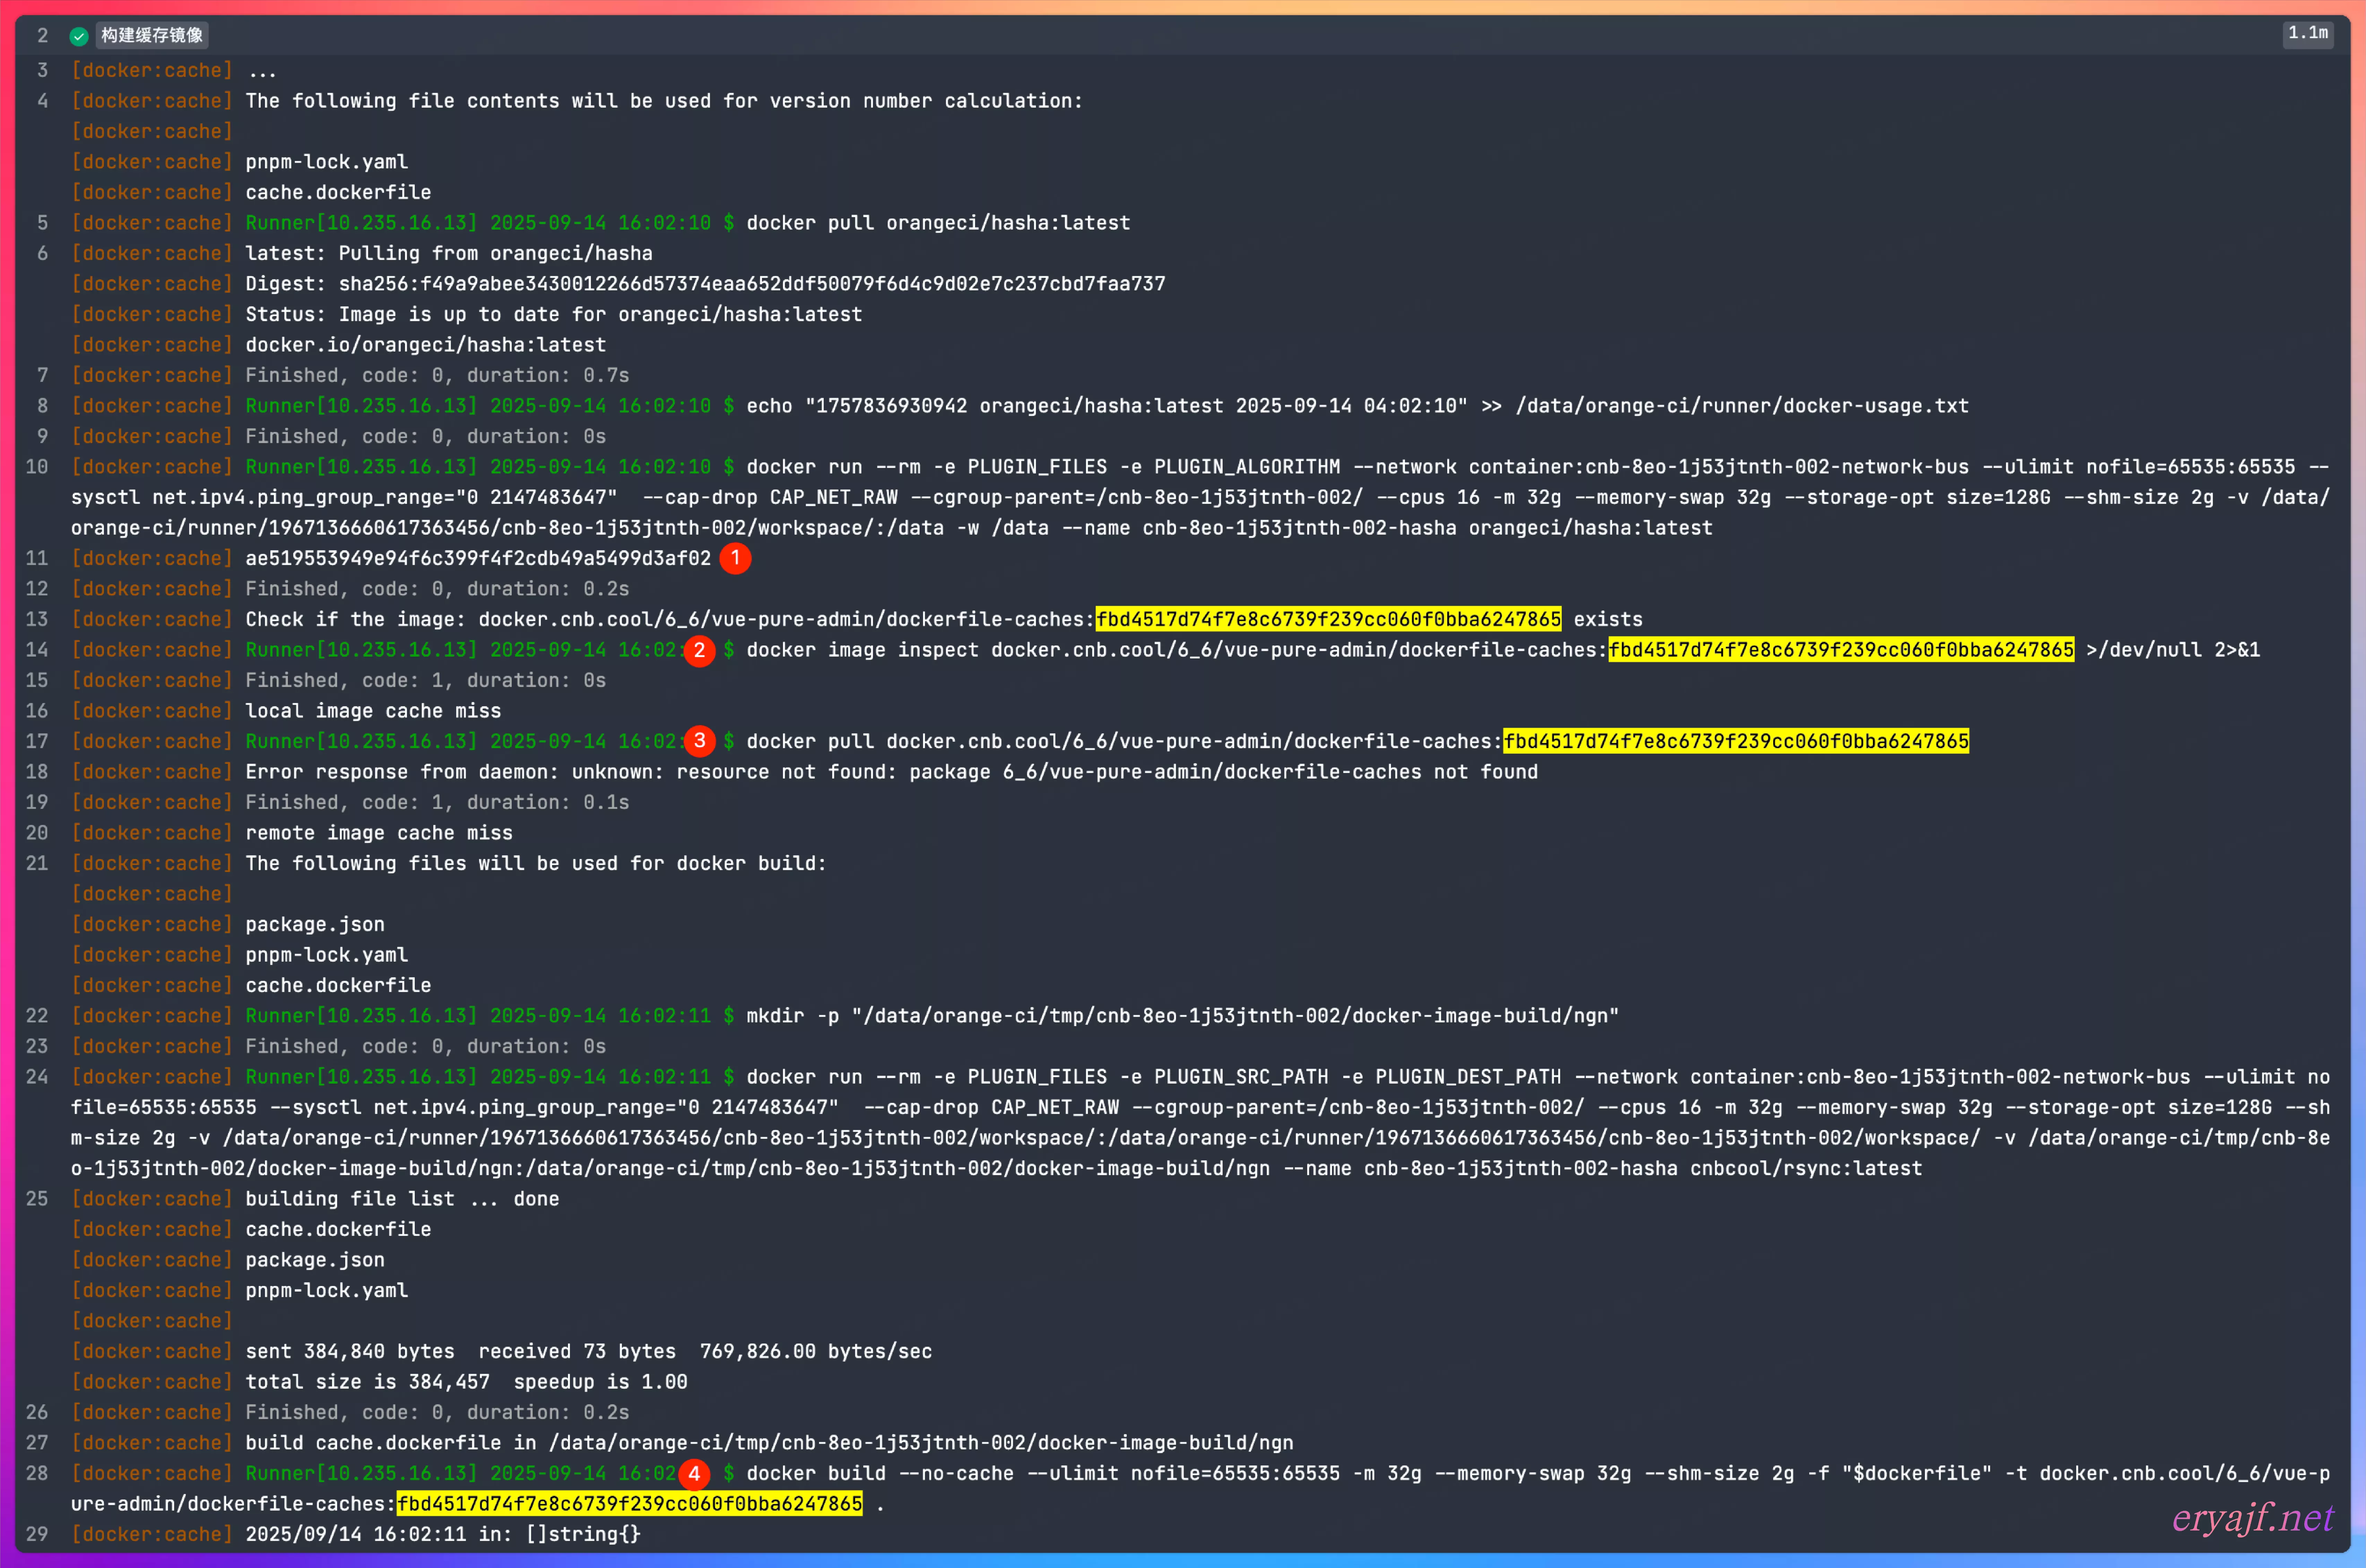Click hash 'ae519553949e94f6c399f4f2cdb49a5499d3af02'
This screenshot has width=2366, height=1568.
point(478,559)
